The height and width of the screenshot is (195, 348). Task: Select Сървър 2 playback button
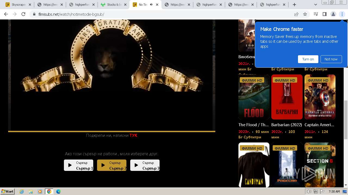coord(112,165)
